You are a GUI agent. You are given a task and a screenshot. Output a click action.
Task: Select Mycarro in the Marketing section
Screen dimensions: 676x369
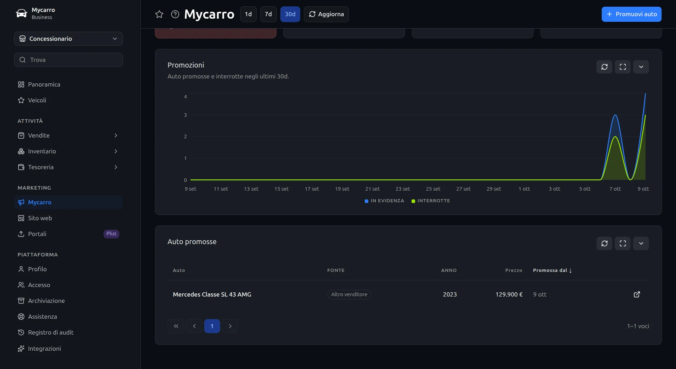(68, 202)
